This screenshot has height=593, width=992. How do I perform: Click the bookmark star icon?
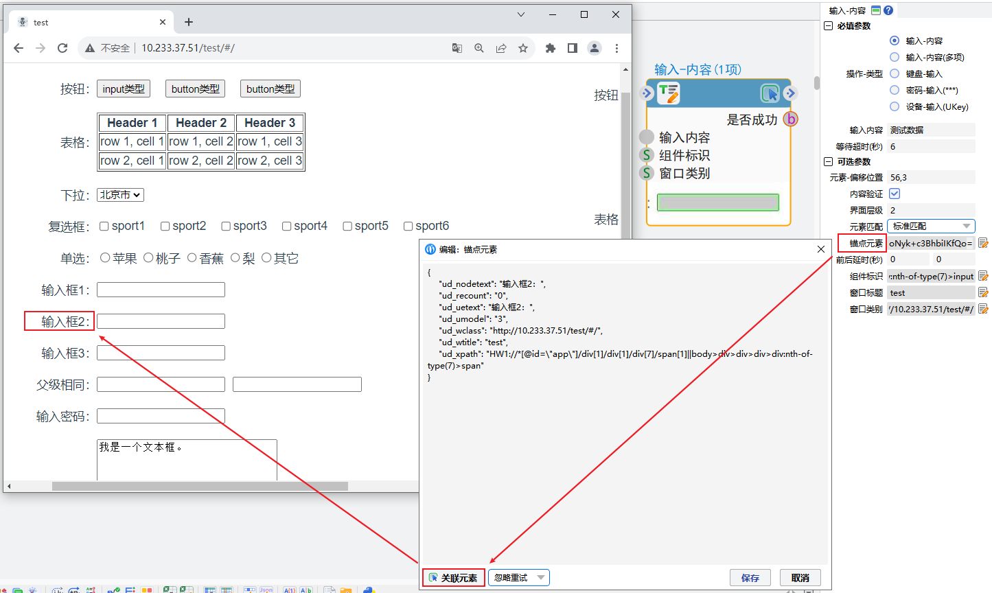[x=523, y=48]
